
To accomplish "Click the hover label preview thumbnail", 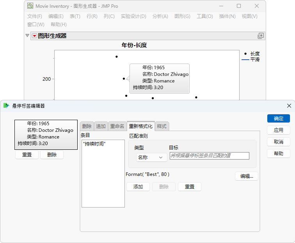I will tap(46, 135).
